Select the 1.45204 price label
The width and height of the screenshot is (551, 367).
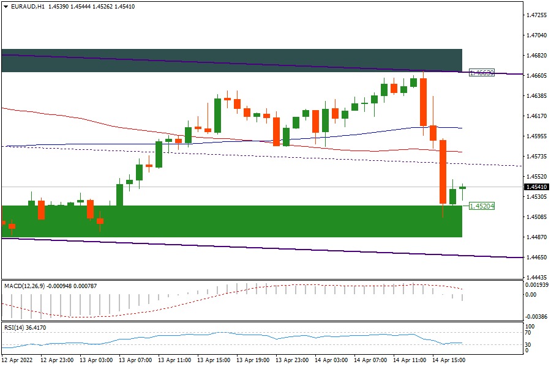coord(481,206)
